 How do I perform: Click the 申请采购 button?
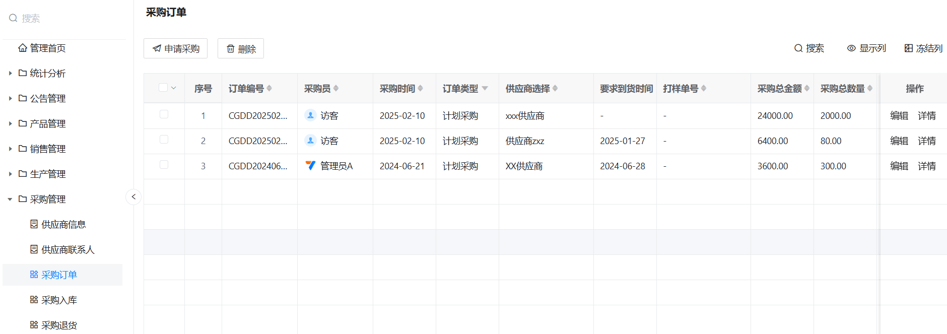click(175, 49)
